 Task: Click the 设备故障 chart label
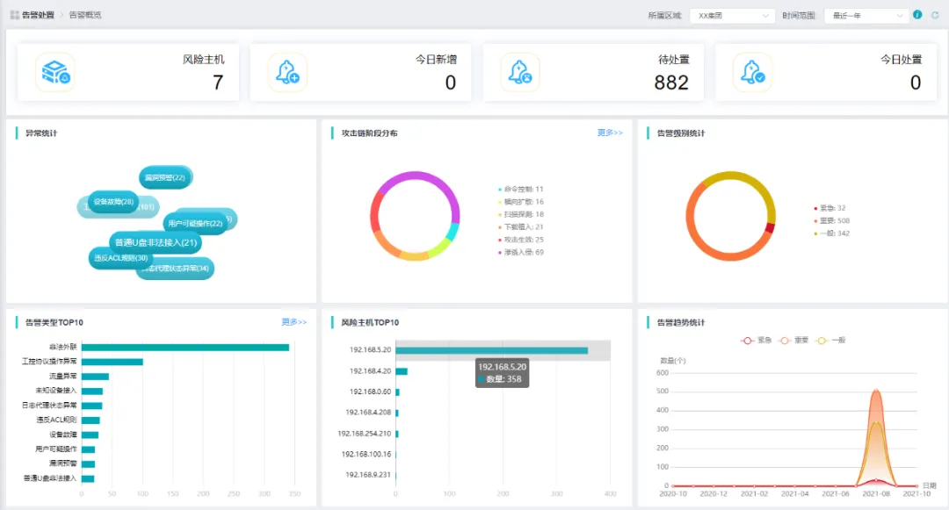63,435
